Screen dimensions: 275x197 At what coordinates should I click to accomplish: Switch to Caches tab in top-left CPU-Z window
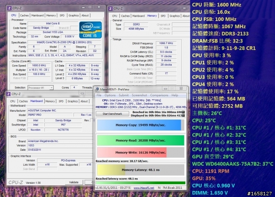pos(24,15)
